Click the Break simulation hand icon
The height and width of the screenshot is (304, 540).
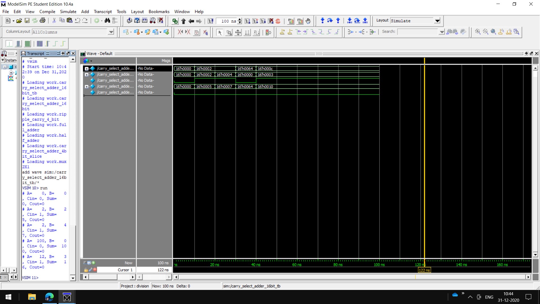(308, 21)
